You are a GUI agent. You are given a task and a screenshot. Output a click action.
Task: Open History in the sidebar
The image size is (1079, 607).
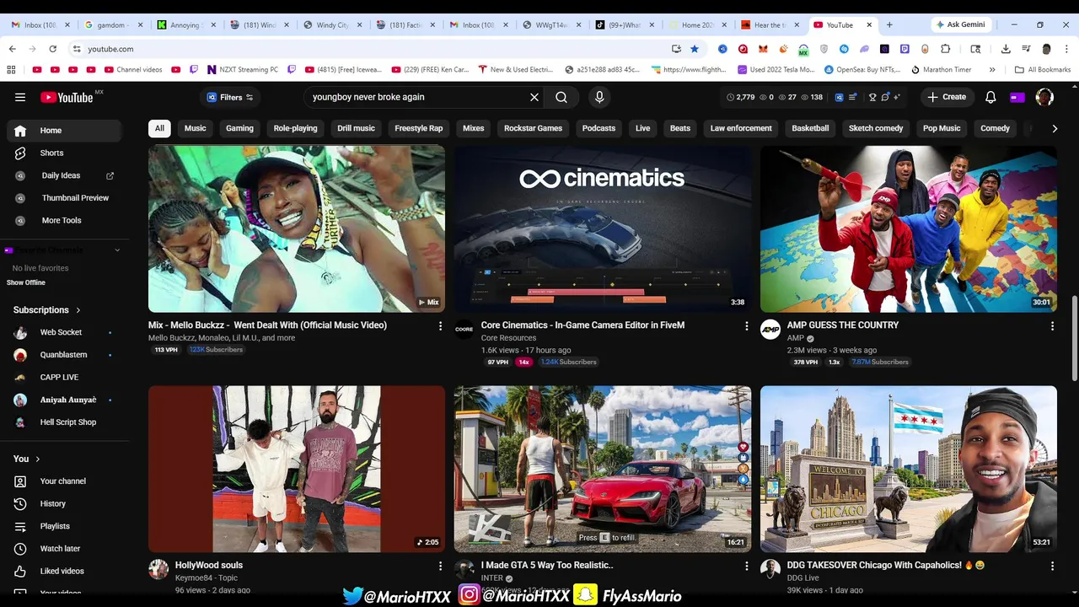(65, 503)
